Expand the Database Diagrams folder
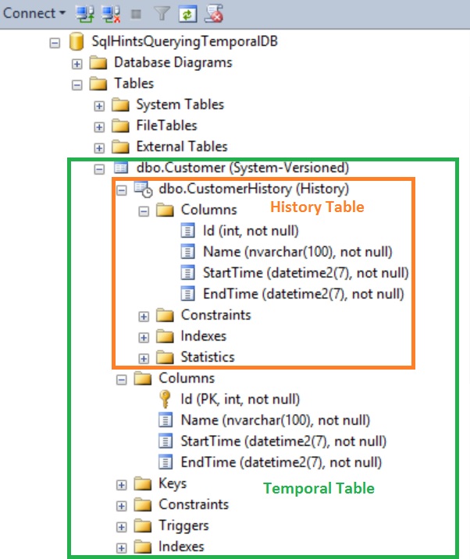This screenshot has width=470, height=559. pyautogui.click(x=77, y=64)
